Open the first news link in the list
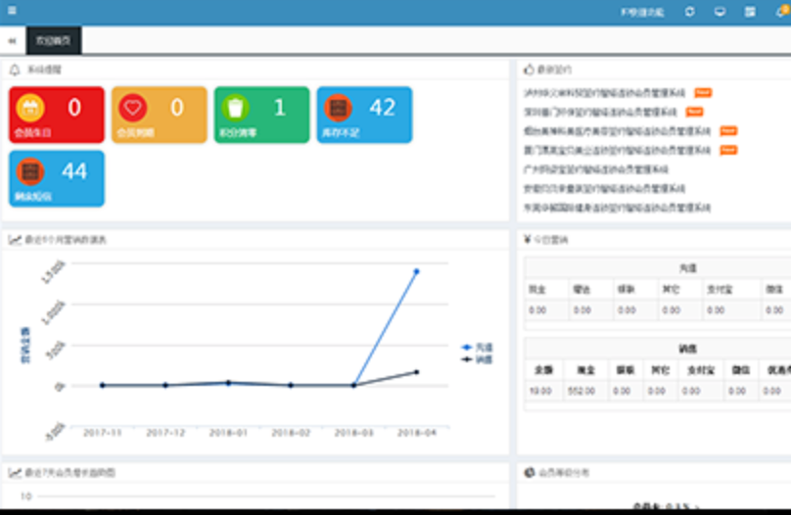Screen dimensions: 791x515 point(605,93)
